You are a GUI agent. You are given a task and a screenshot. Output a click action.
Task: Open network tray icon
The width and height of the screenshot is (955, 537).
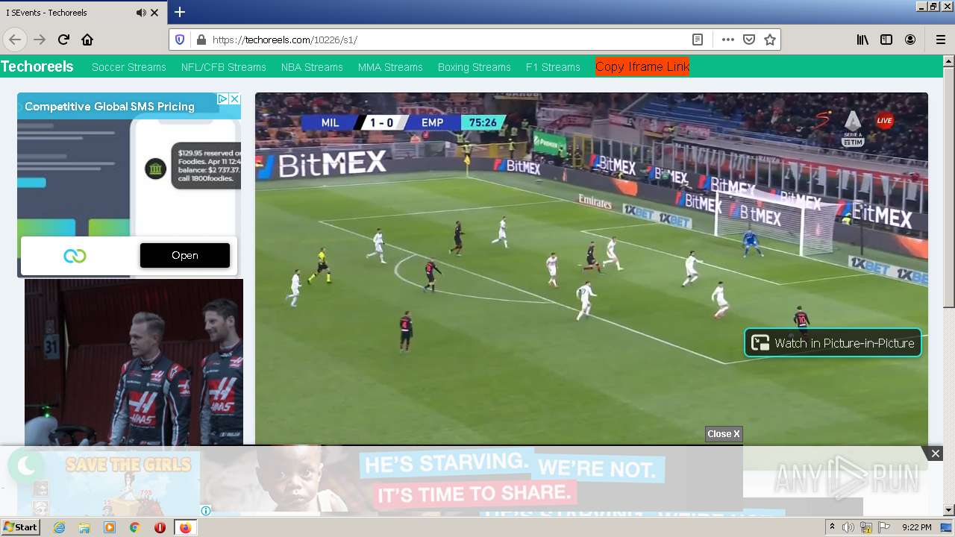866,527
